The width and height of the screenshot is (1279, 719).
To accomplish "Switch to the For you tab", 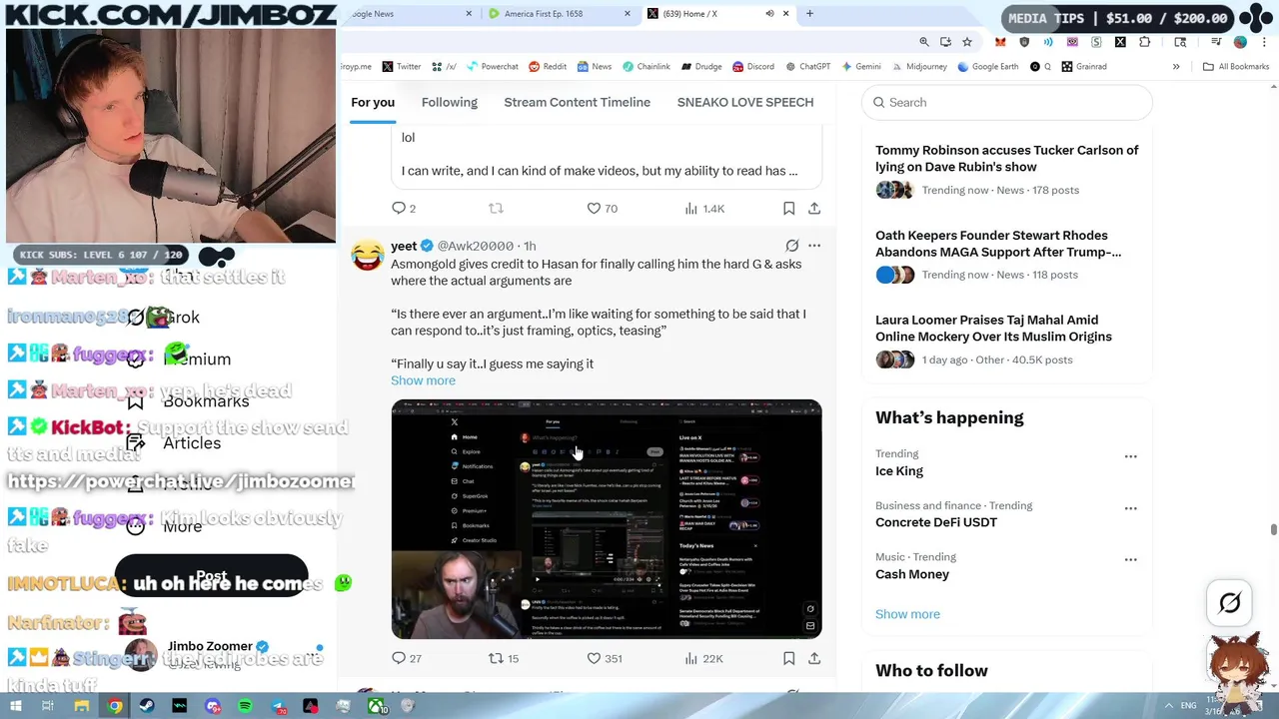I will pos(373,102).
